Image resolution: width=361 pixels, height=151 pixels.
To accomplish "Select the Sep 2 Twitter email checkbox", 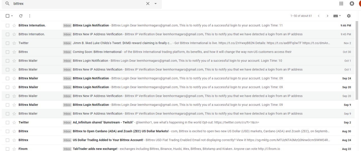I will (x=8, y=122).
